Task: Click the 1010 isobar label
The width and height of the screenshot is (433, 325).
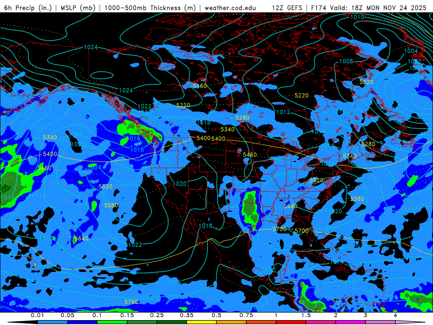Action: click(357, 17)
